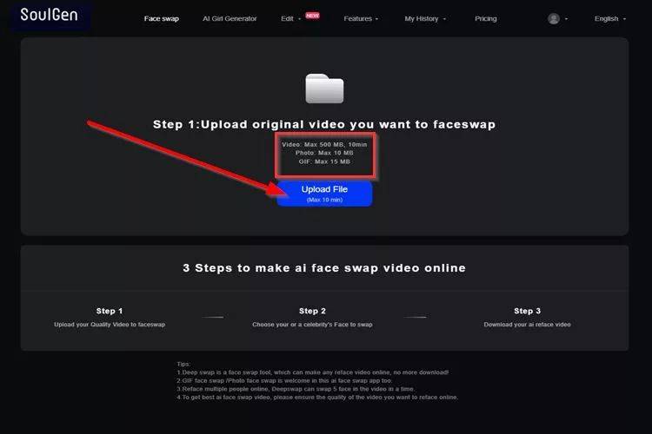Click the Upload File button
652x434 pixels.
[x=324, y=194]
